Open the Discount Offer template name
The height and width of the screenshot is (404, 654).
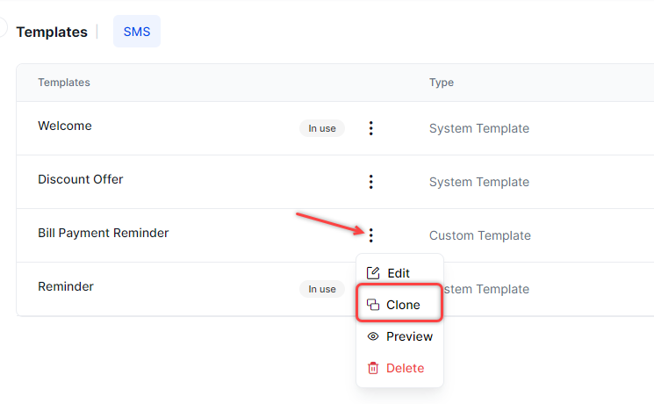[81, 179]
